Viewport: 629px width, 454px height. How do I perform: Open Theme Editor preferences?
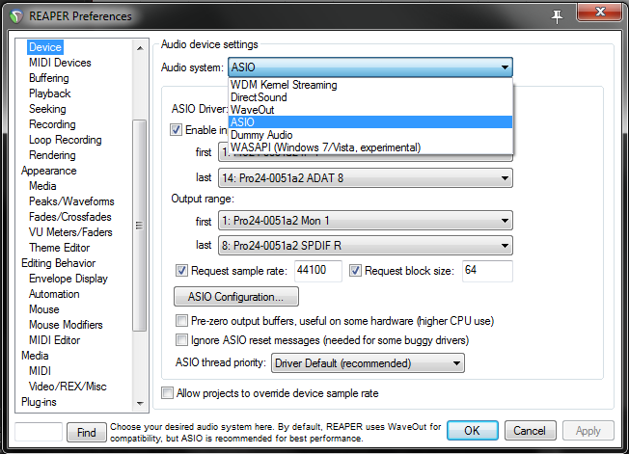(x=60, y=248)
